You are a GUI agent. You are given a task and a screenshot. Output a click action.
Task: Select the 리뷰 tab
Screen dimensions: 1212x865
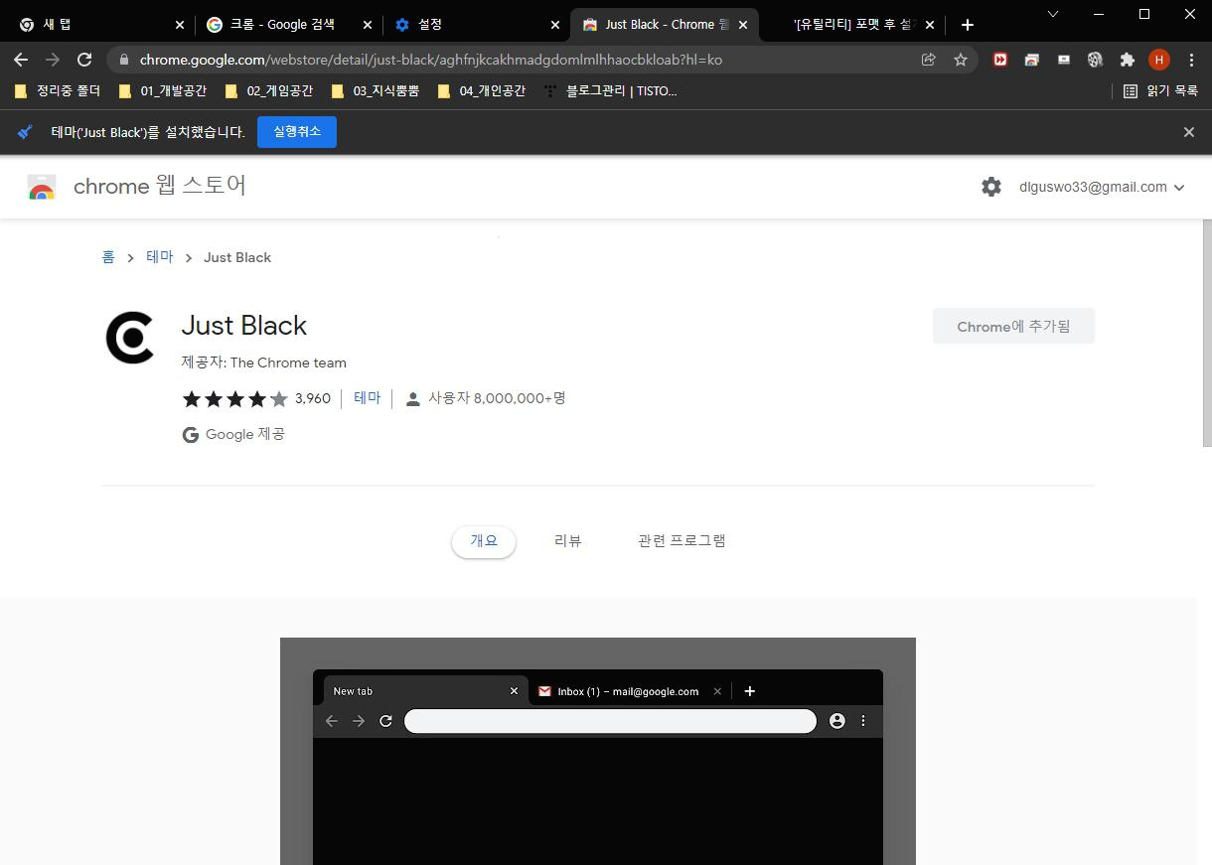(x=568, y=541)
